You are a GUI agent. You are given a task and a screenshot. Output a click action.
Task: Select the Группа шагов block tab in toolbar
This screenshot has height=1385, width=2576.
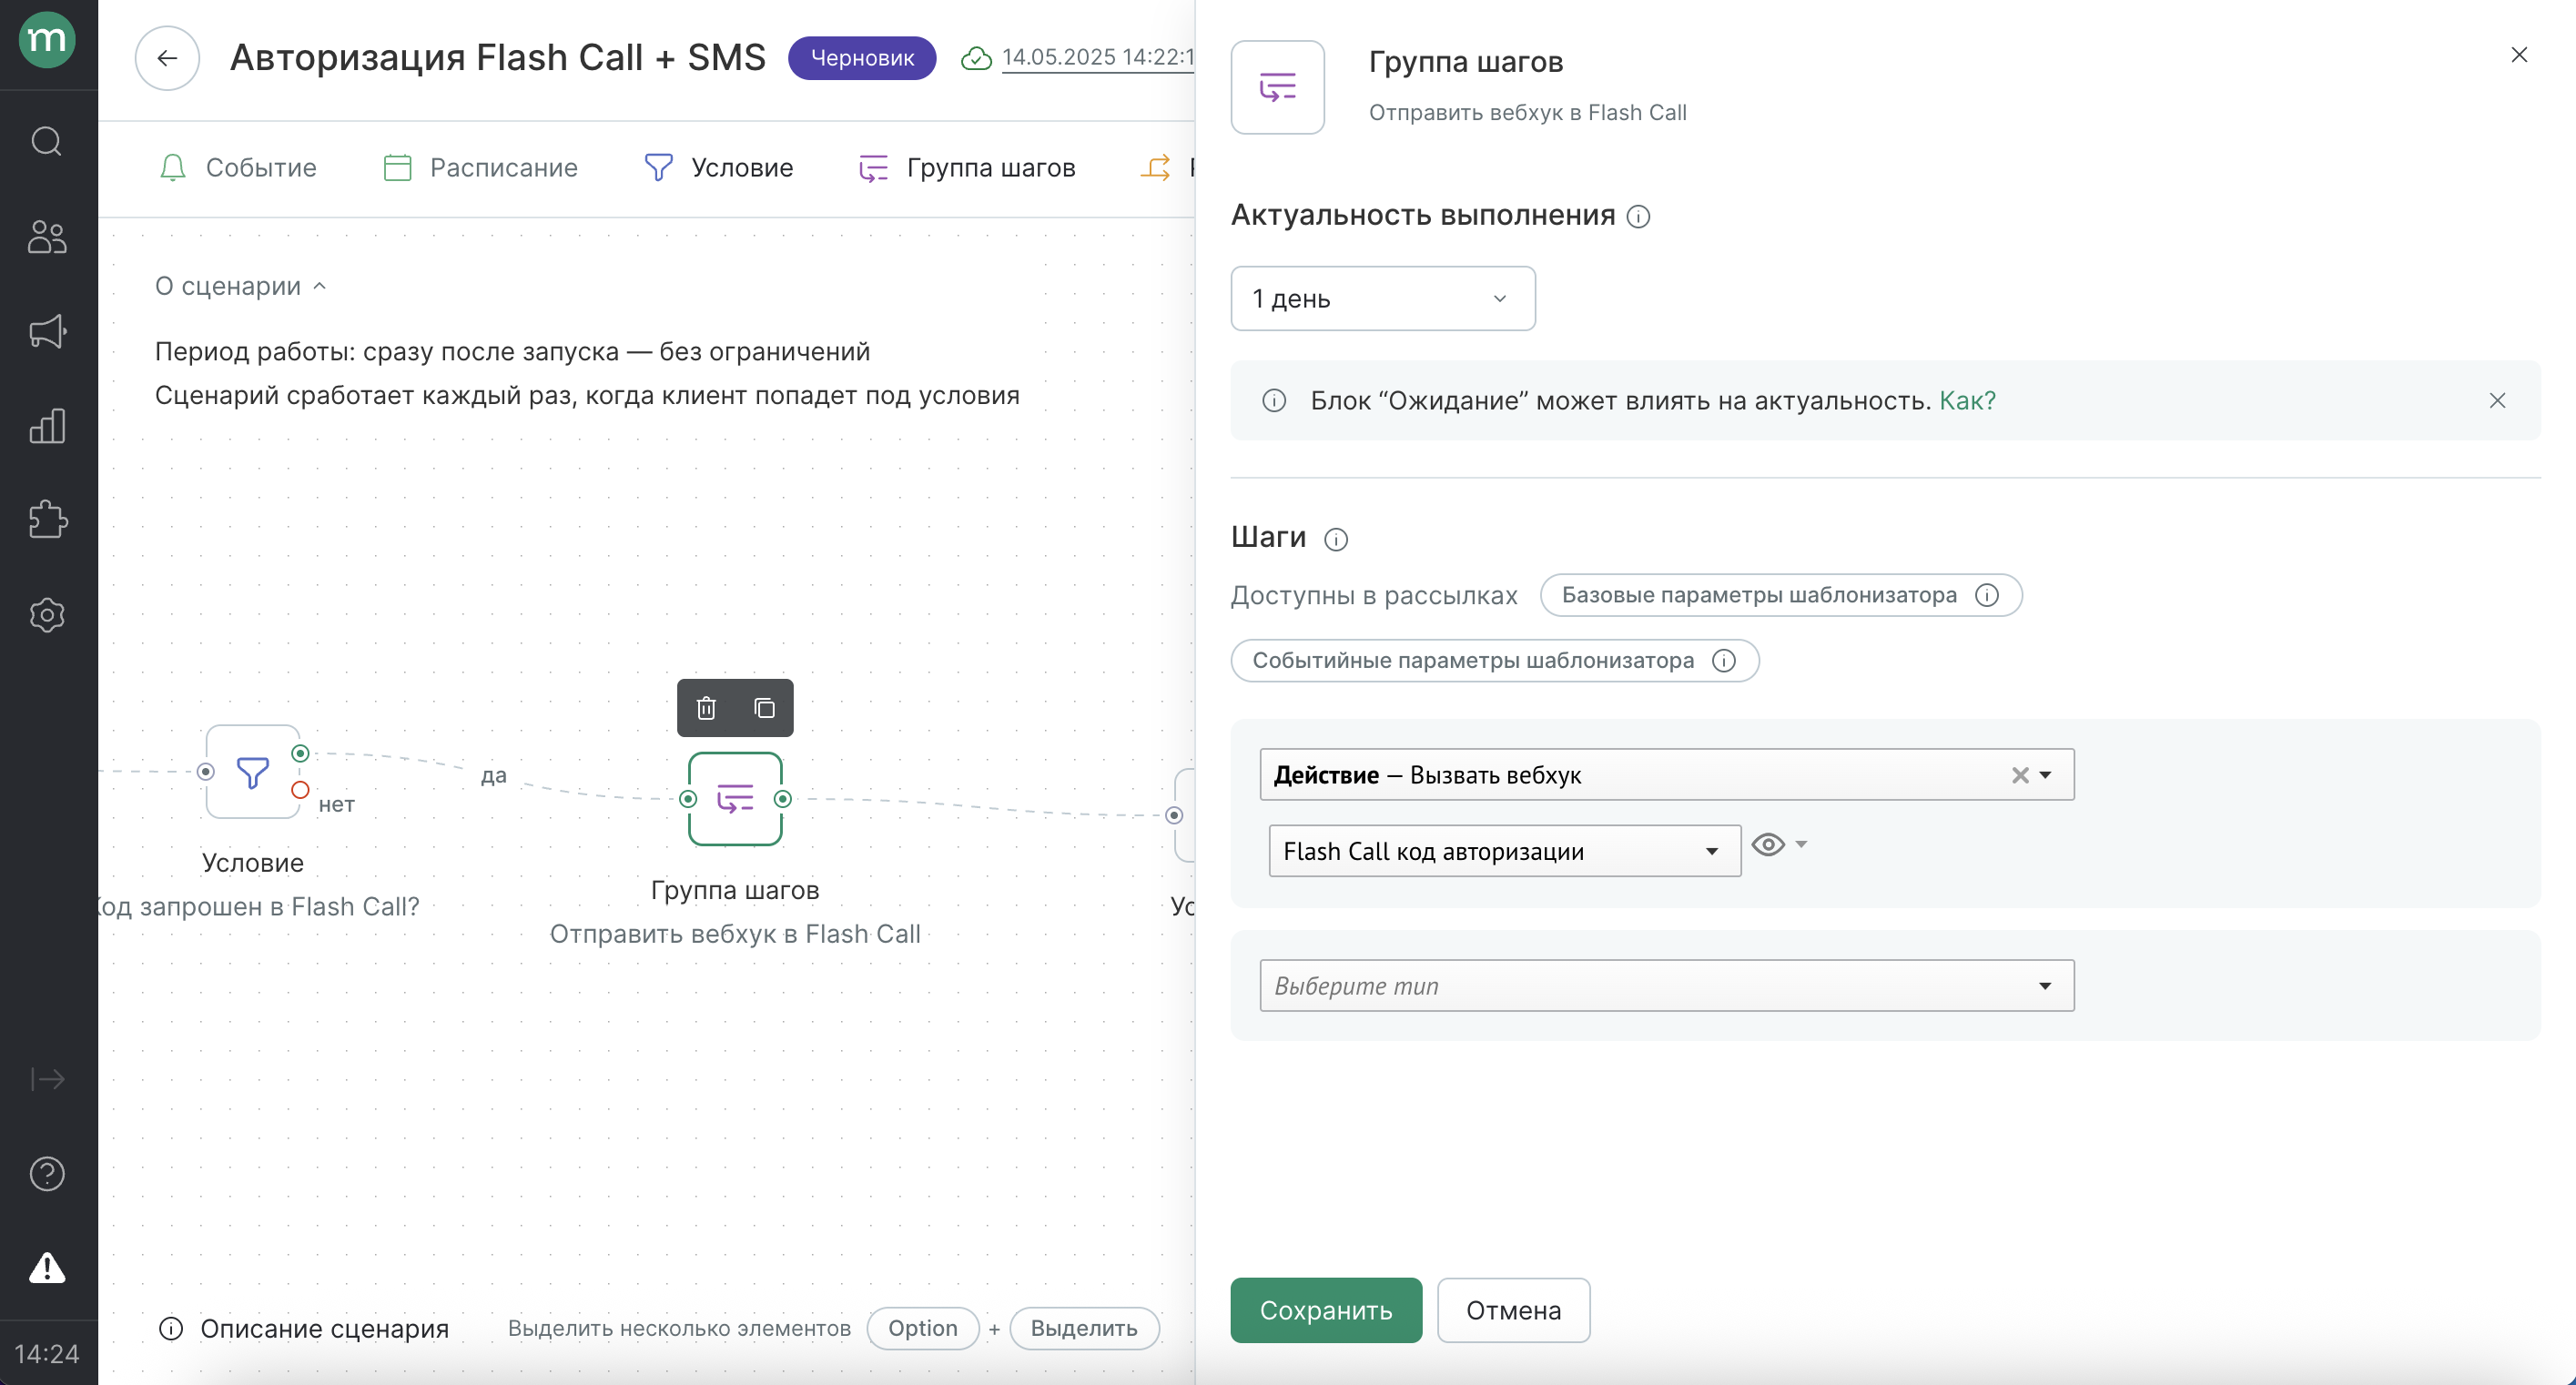tap(967, 167)
